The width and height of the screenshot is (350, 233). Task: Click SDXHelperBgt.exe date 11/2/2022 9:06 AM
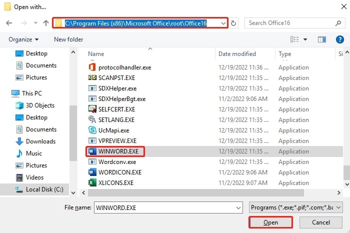(243, 99)
